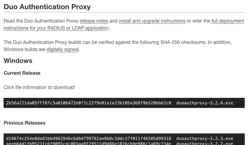Viewport: 248px width, 145px height.
Task: Open the release notes link
Action: coord(94,21)
